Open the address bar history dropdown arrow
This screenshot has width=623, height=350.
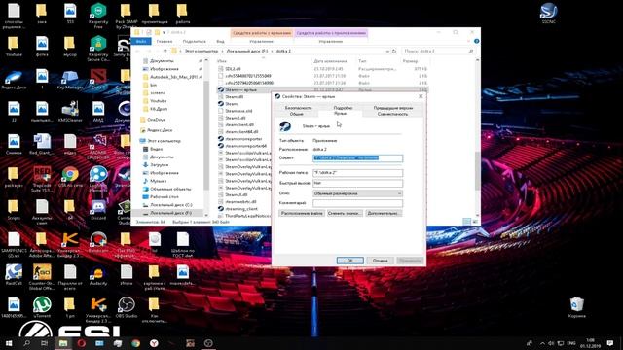387,52
